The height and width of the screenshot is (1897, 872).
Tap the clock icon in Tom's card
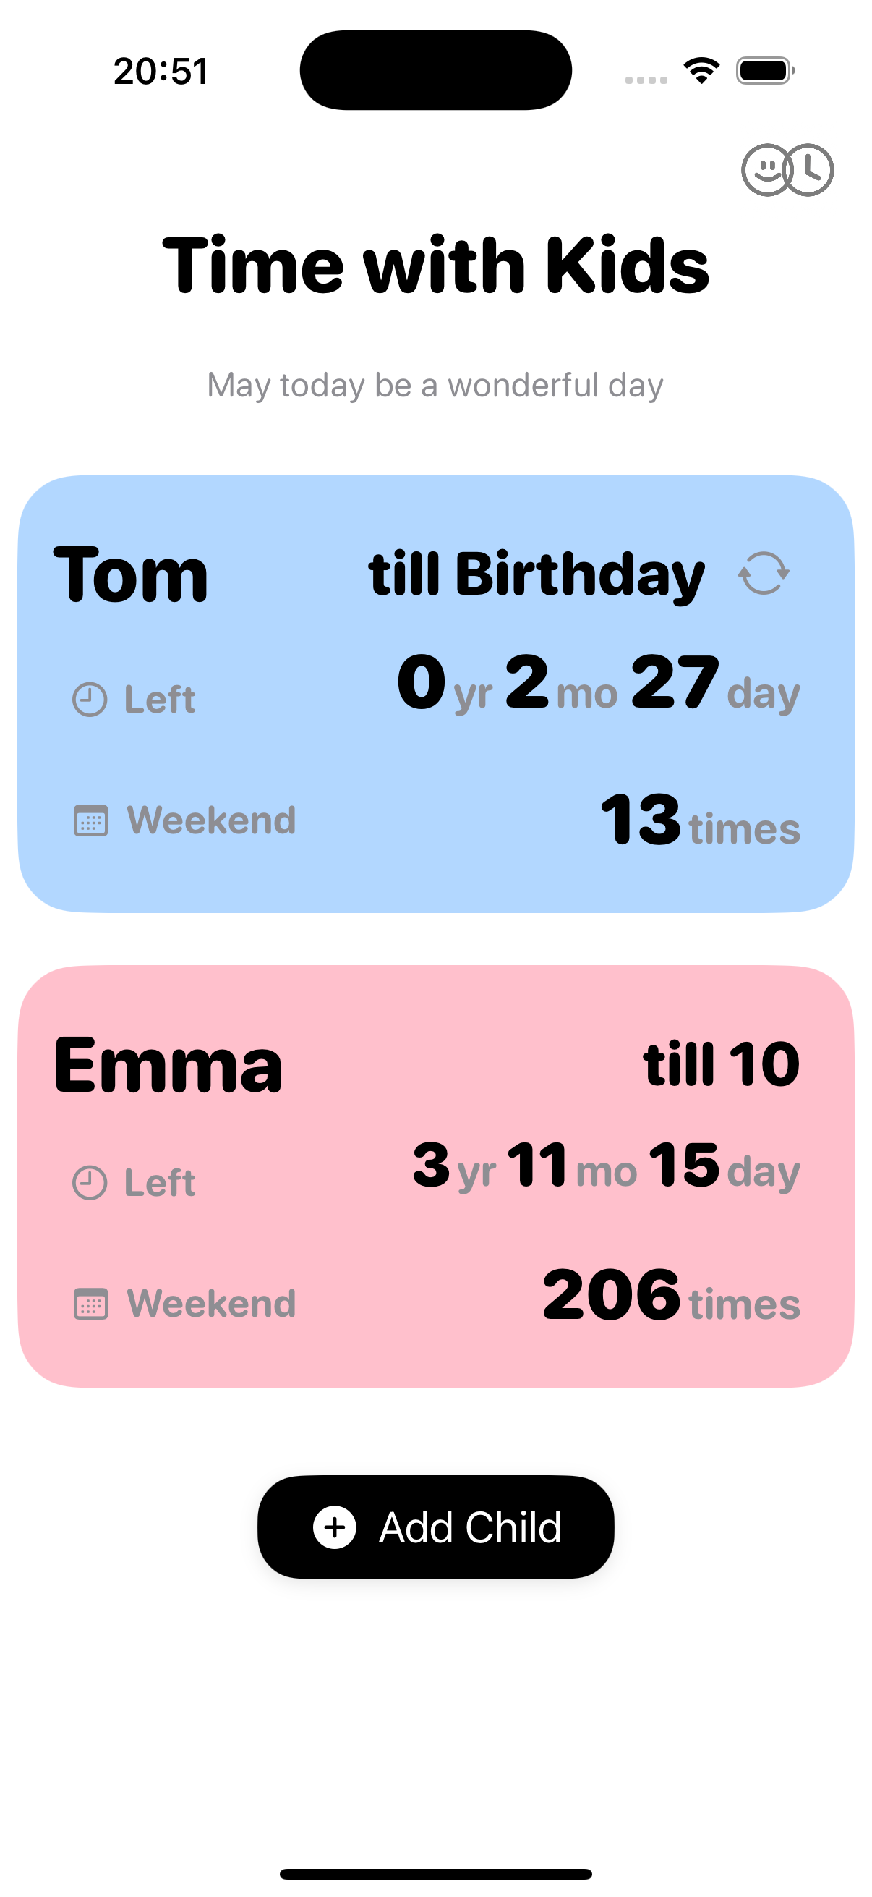point(90,699)
